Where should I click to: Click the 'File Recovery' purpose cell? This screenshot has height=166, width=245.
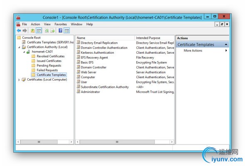point(145,57)
